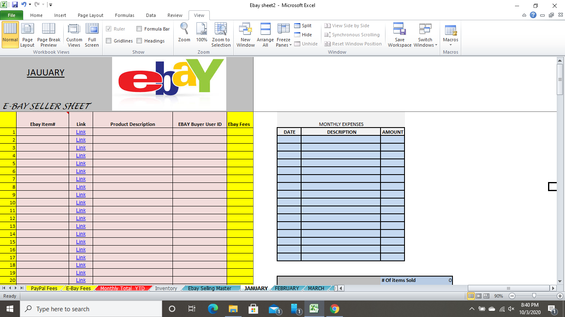This screenshot has width=565, height=317.
Task: Expand the Macros dropdown
Action: pos(450,43)
